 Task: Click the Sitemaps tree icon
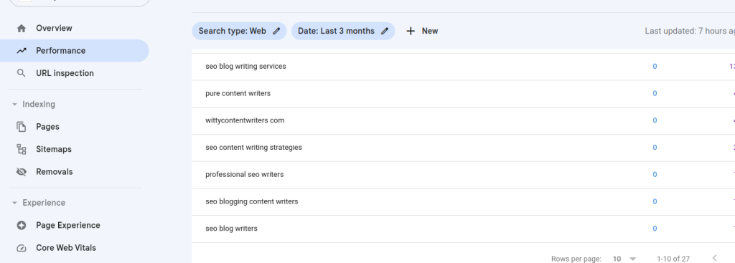[x=21, y=149]
